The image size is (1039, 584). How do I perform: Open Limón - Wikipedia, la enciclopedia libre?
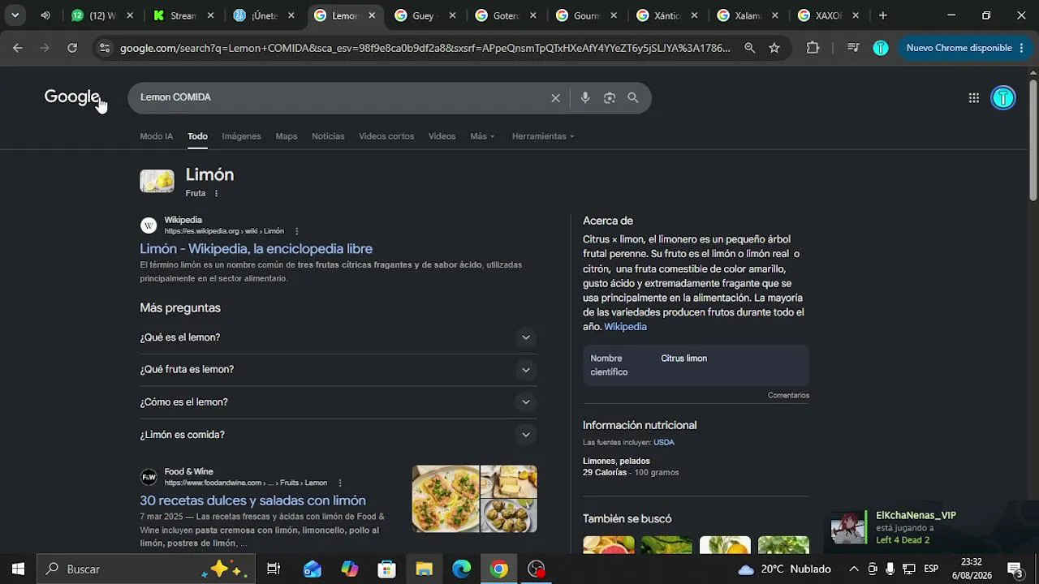256,249
